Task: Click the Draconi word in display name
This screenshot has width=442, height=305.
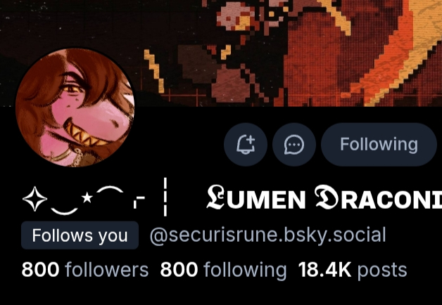Action: (x=378, y=197)
